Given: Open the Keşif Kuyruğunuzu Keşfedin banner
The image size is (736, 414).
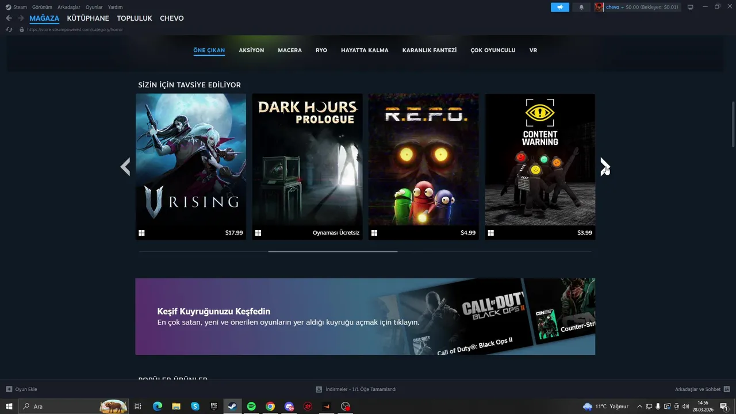Looking at the screenshot, I should point(365,316).
